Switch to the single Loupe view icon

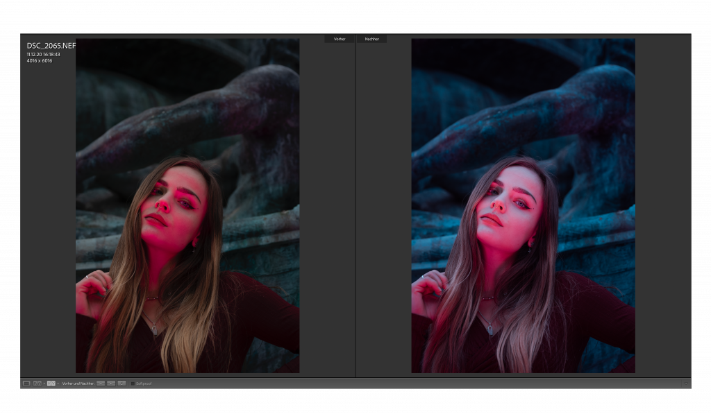click(26, 383)
